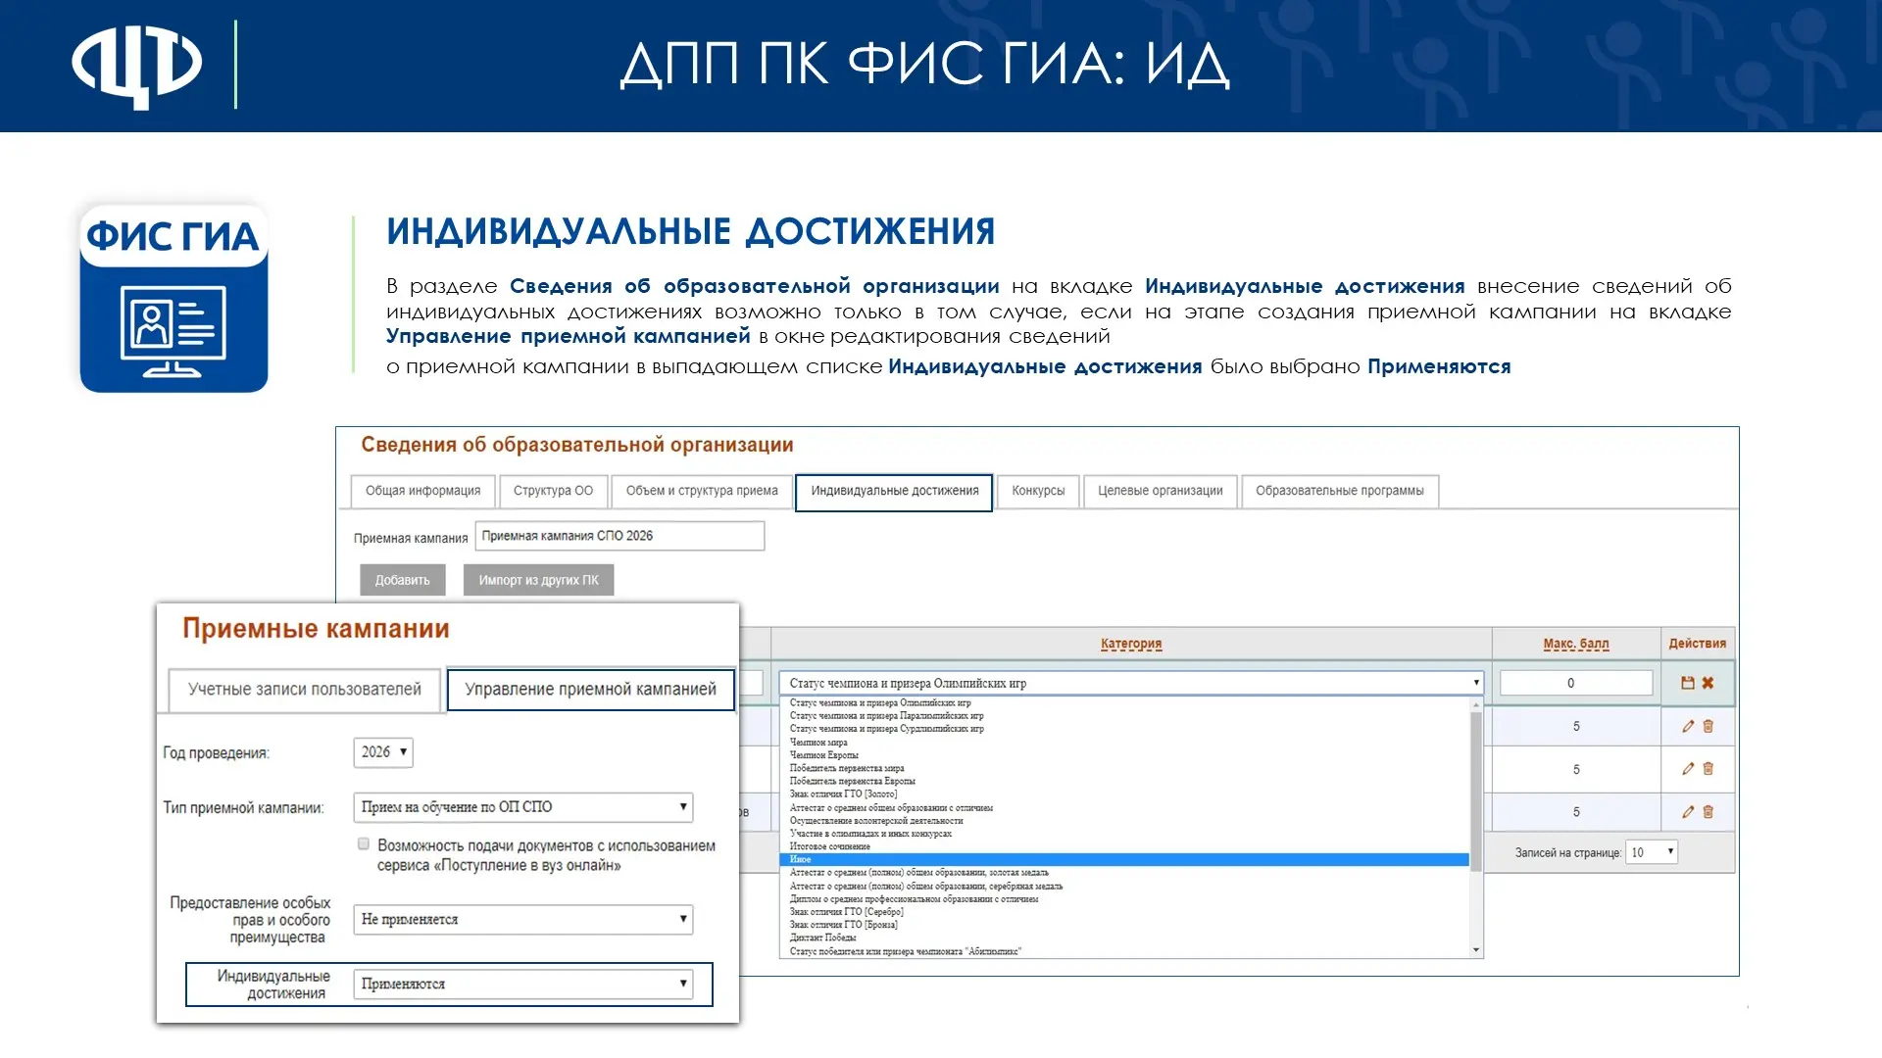Choose Аттестат о среднем общем образовании с отличием

891,808
